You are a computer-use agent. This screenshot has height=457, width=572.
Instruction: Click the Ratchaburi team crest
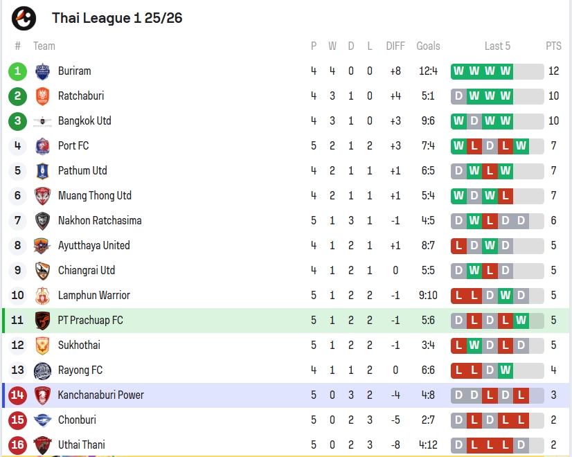click(x=42, y=96)
